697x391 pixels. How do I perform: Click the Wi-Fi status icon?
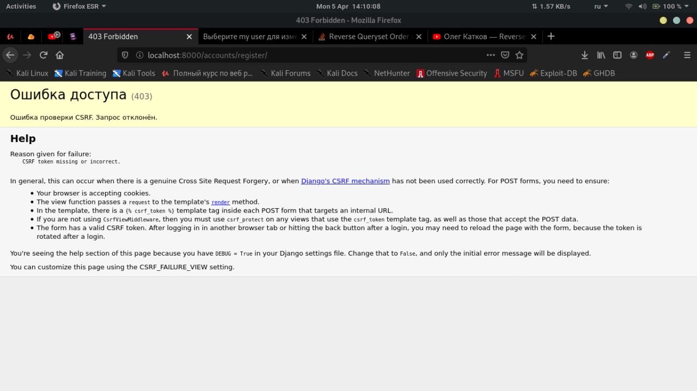pyautogui.click(x=629, y=6)
